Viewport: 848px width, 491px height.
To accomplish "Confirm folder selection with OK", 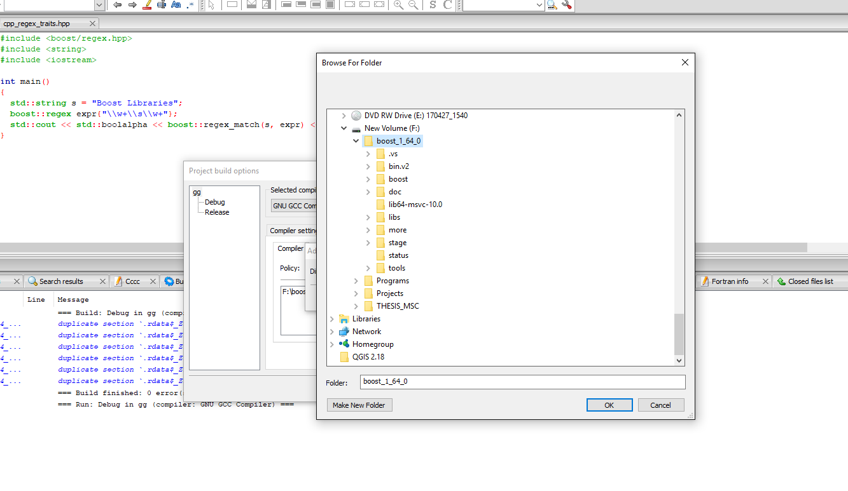I will coord(609,405).
